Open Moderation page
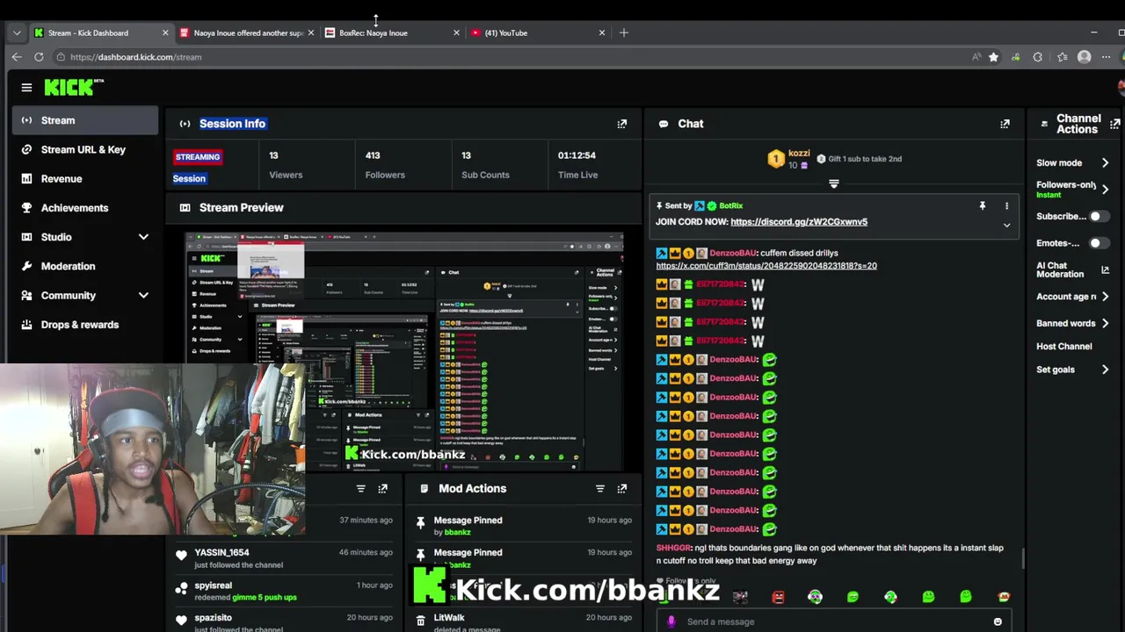Viewport: 1125px width, 632px height. pyautogui.click(x=85, y=266)
